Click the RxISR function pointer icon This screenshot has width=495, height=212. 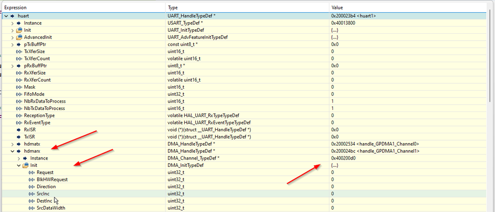point(19,130)
